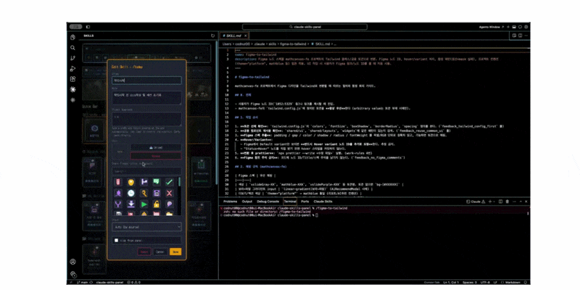Open the Claude Skills panel in the activity bar

point(73,89)
